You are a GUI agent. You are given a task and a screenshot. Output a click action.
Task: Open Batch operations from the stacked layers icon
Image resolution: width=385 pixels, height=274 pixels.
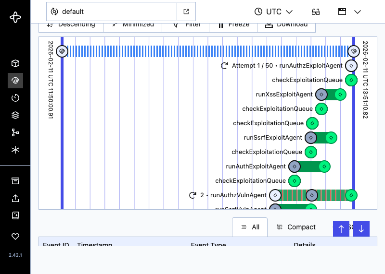click(15, 115)
